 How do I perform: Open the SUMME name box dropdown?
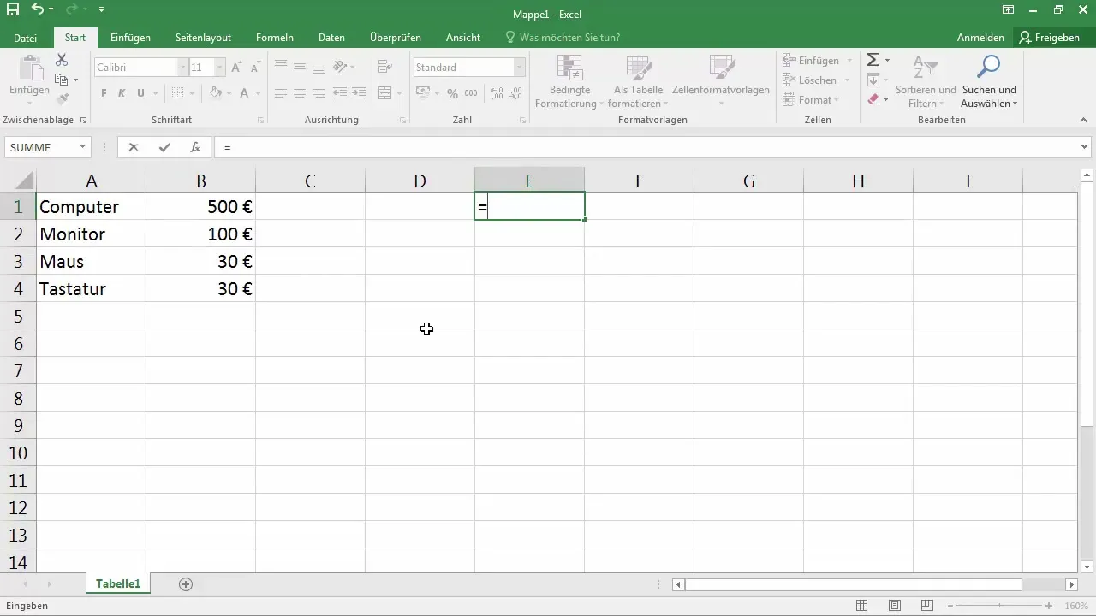tap(83, 147)
